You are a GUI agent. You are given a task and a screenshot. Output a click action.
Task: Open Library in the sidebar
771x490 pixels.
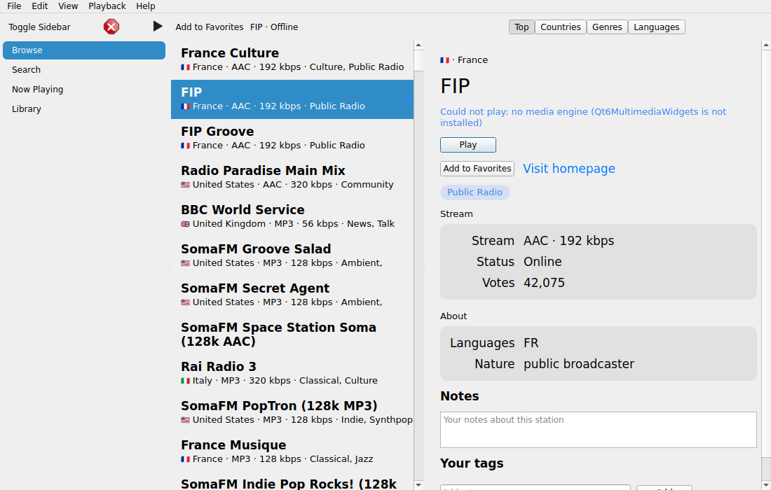pyautogui.click(x=84, y=109)
